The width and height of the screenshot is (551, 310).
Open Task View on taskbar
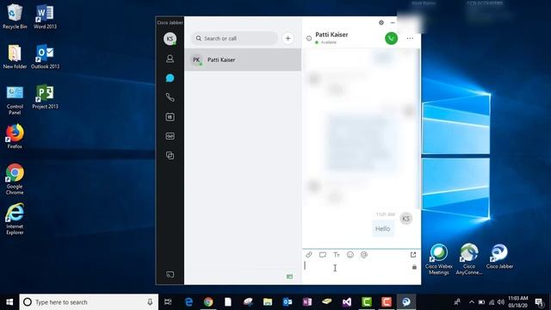click(x=168, y=302)
